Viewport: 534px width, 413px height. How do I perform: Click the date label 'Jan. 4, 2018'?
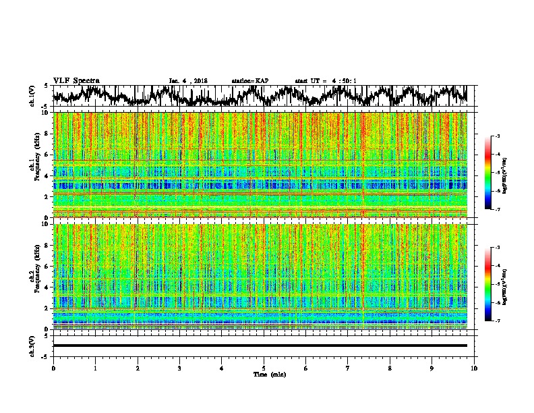click(x=188, y=81)
